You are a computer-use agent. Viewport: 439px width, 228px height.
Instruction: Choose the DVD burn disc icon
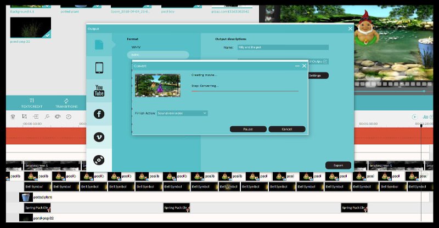(99, 160)
